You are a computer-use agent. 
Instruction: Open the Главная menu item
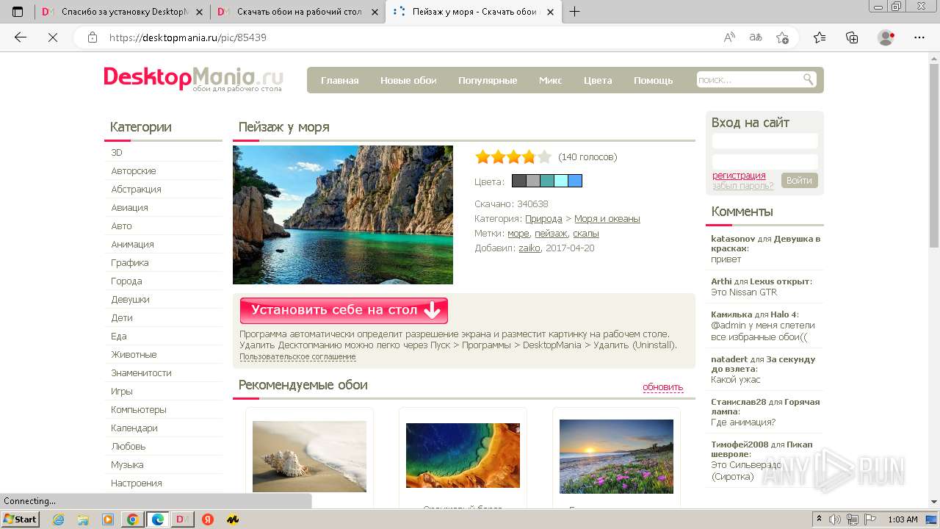tap(339, 80)
